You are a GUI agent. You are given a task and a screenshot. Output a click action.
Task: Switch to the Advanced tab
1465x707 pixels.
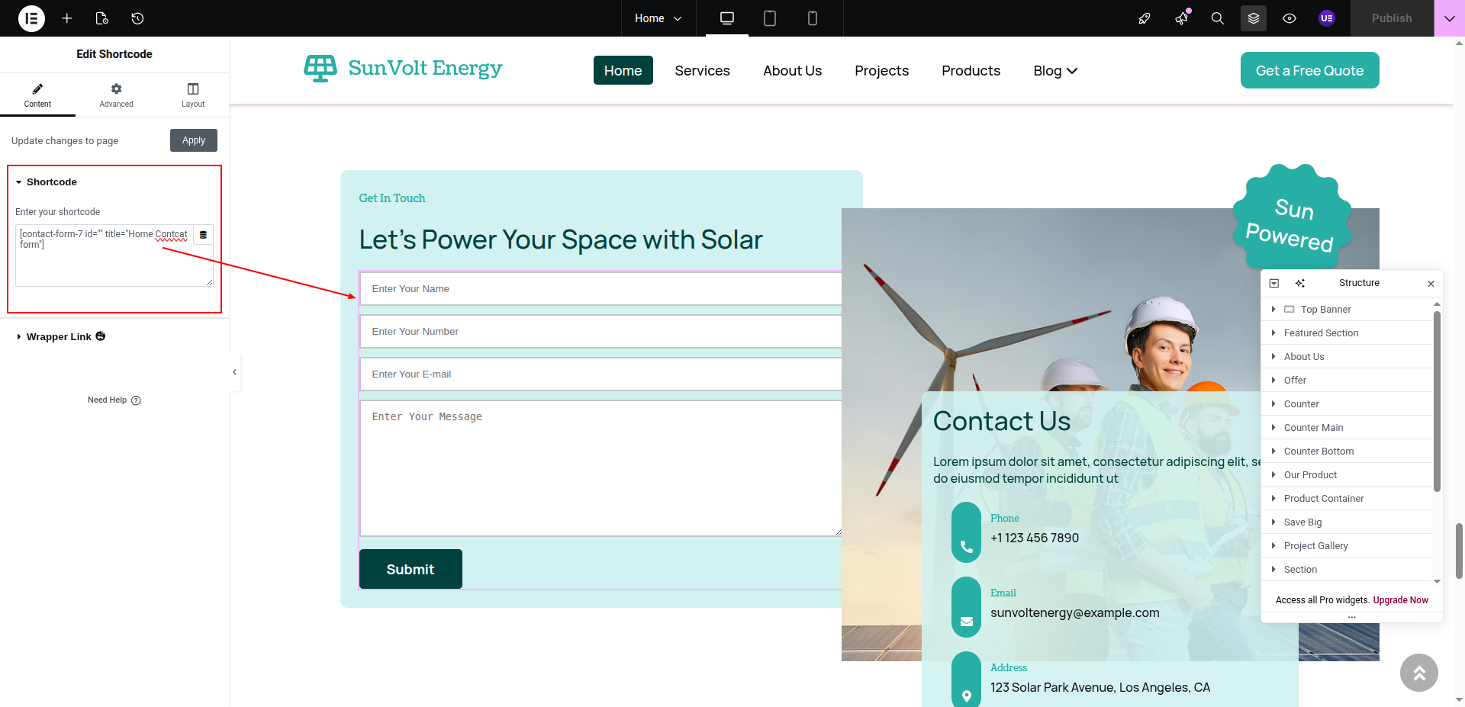coord(116,95)
